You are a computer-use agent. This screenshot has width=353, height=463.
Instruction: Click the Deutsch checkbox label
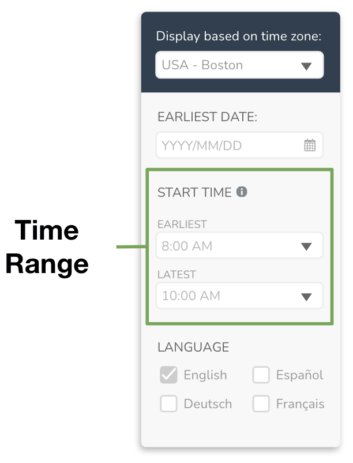208,404
